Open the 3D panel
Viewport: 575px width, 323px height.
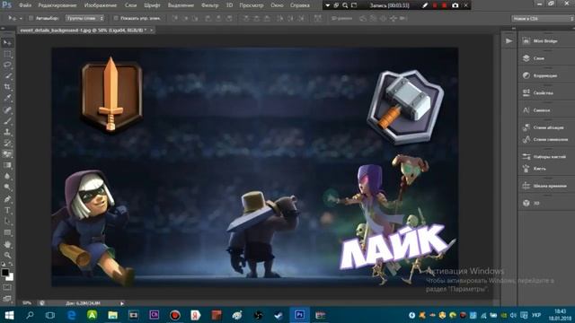pyautogui.click(x=545, y=204)
